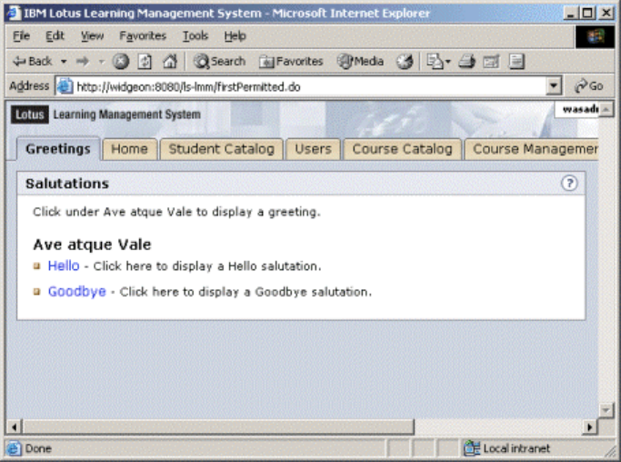
Task: Click the Edit toolbar icon
Action: coord(492,62)
